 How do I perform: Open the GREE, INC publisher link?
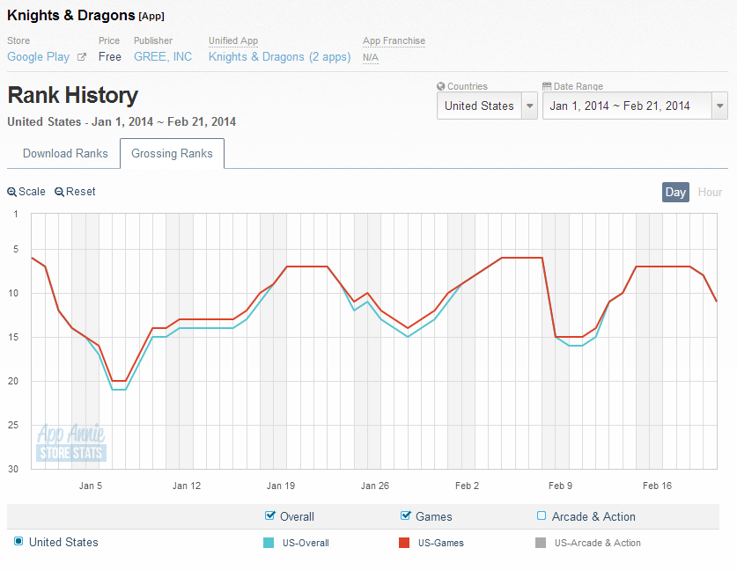[x=163, y=57]
